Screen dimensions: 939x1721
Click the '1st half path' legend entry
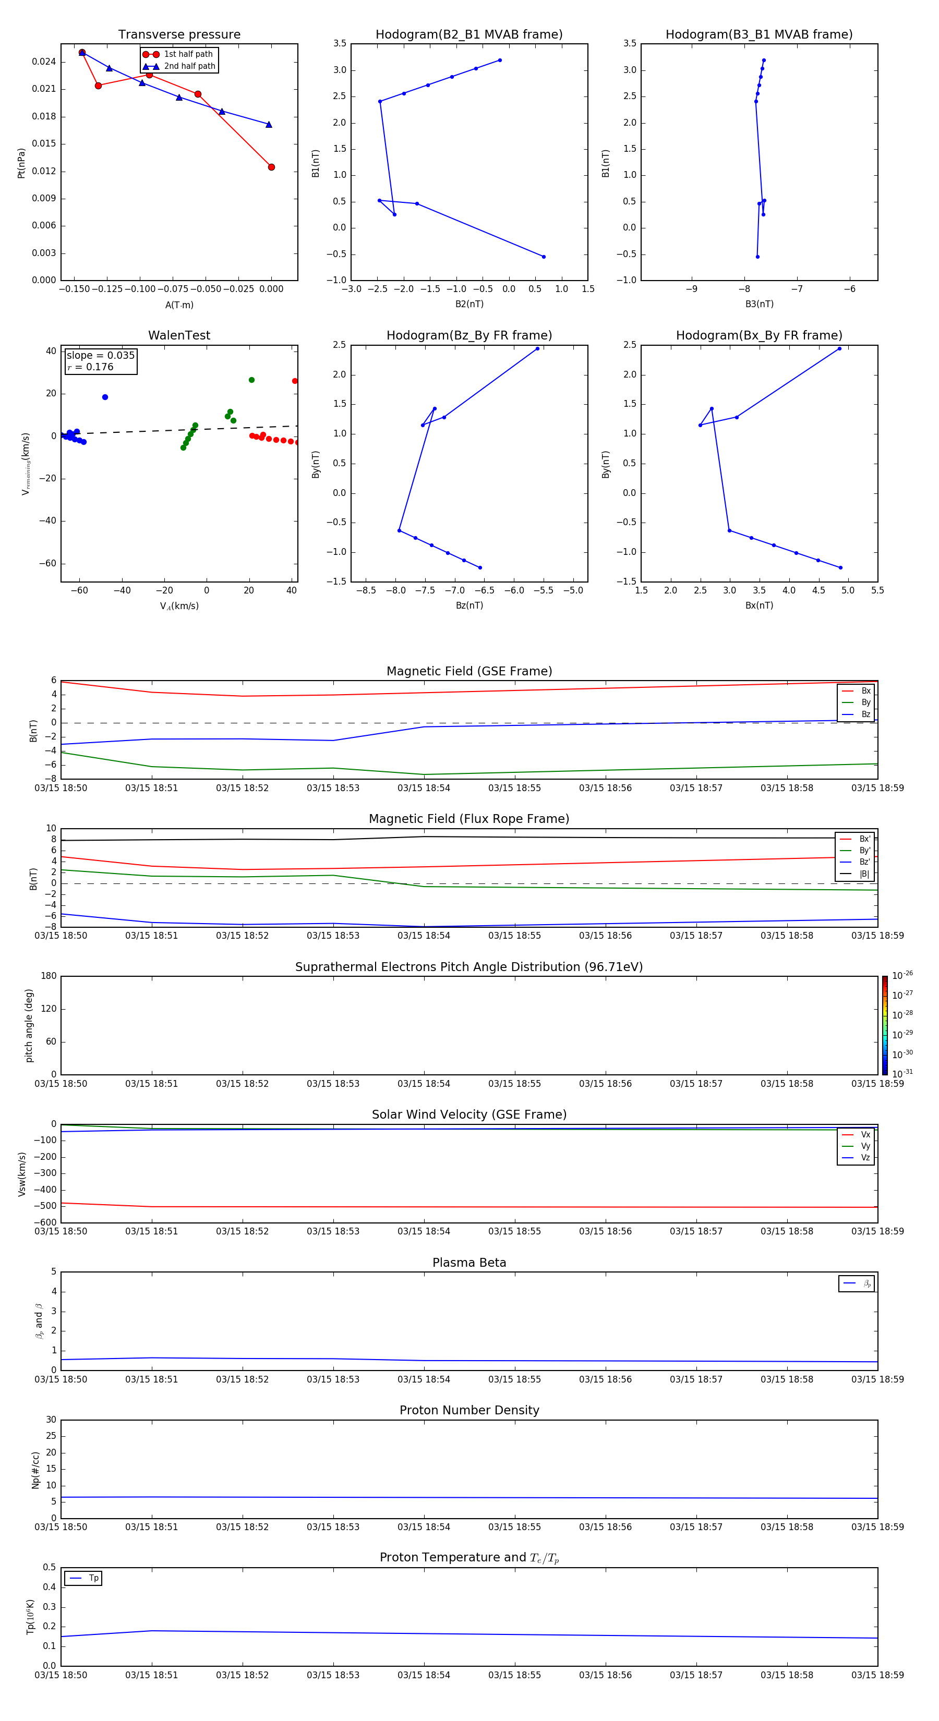coord(178,54)
